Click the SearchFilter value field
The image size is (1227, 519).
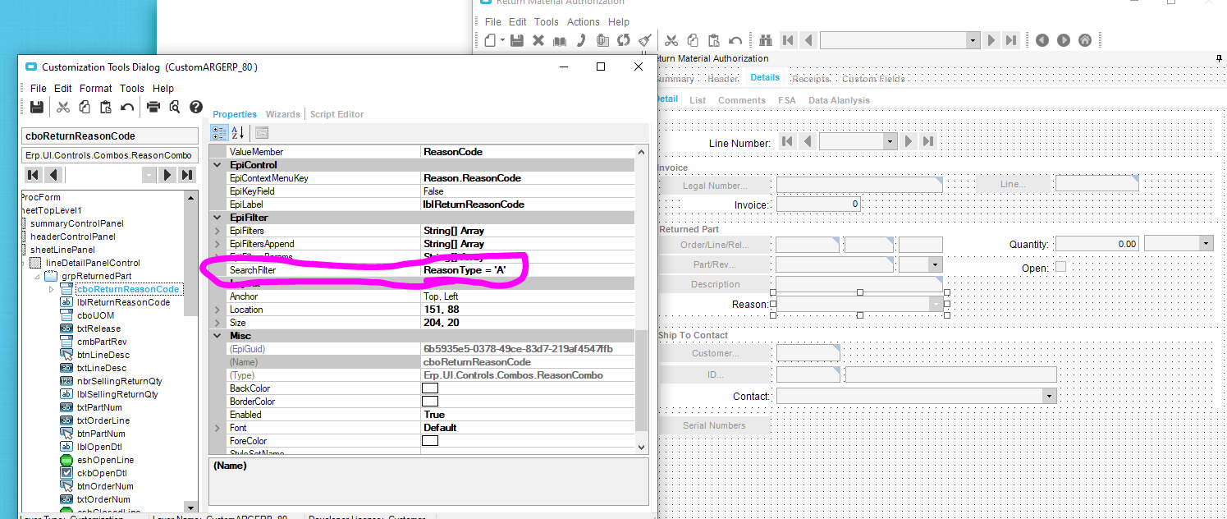point(528,270)
